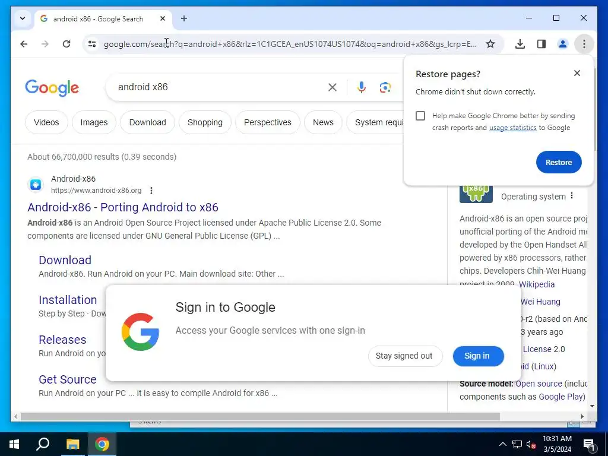The image size is (608, 456).
Task: Open File Explorer from the taskbar
Action: [x=72, y=444]
